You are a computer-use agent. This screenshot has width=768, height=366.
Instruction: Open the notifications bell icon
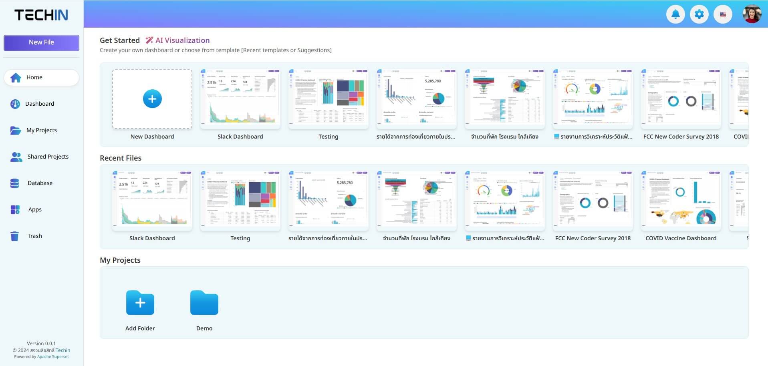[675, 14]
